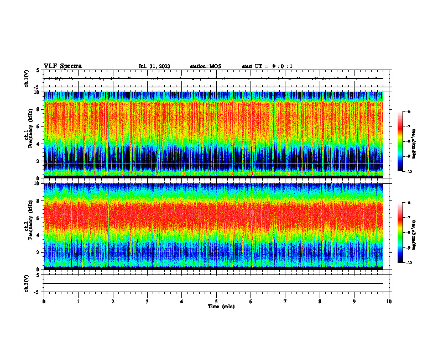Click time axis tick label "7"
Image resolution: width=438 pixels, height=338 pixels.
285,302
